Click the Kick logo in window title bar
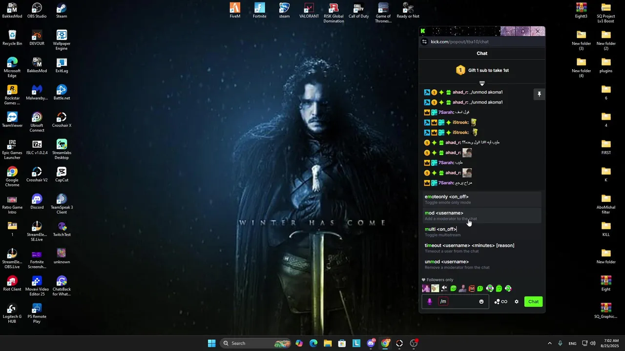 tap(423, 31)
